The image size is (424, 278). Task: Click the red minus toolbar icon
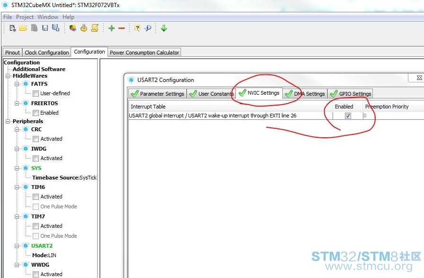click(x=121, y=28)
